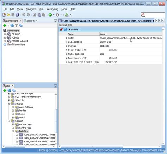Select the Profiles folder in DBA tree
The image size is (167, 154).
click(23, 111)
